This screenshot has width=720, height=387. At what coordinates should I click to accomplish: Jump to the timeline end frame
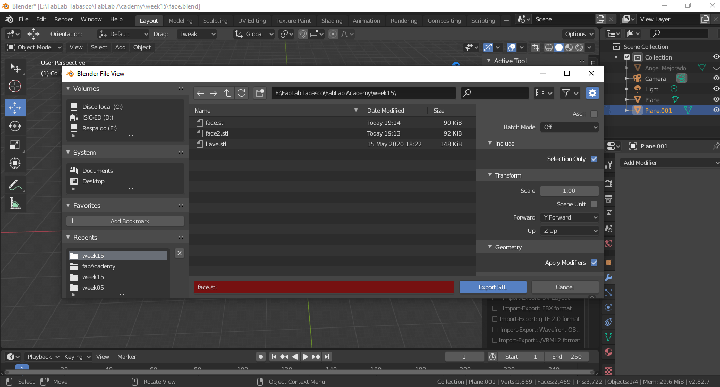pyautogui.click(x=327, y=357)
